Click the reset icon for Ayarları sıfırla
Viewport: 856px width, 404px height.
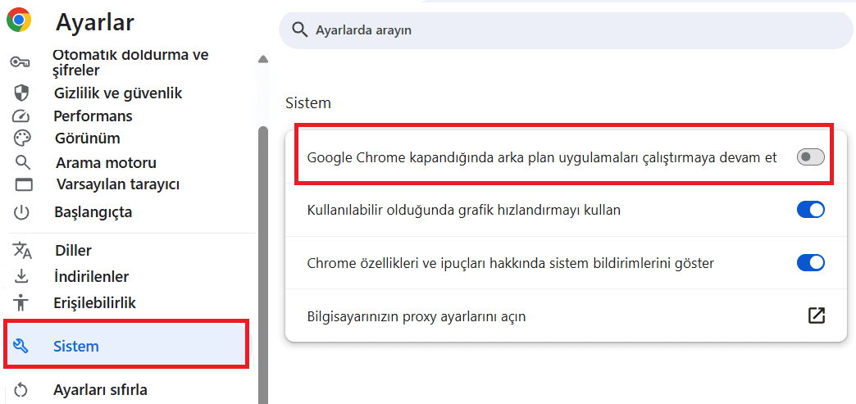coord(20,390)
